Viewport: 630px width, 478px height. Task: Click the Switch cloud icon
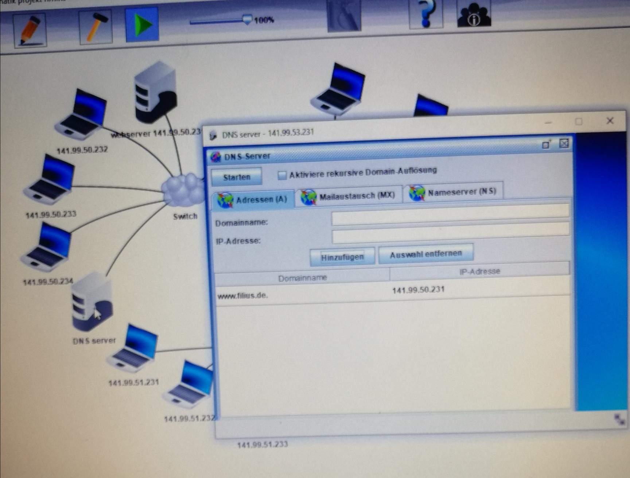click(183, 190)
